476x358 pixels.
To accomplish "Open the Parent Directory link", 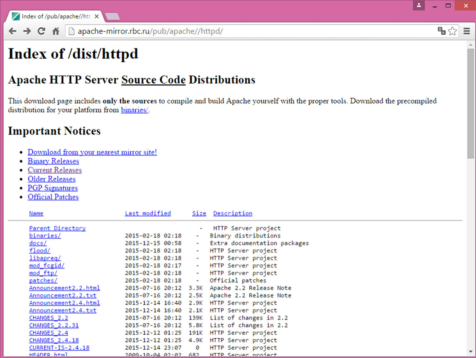I will pyautogui.click(x=57, y=228).
